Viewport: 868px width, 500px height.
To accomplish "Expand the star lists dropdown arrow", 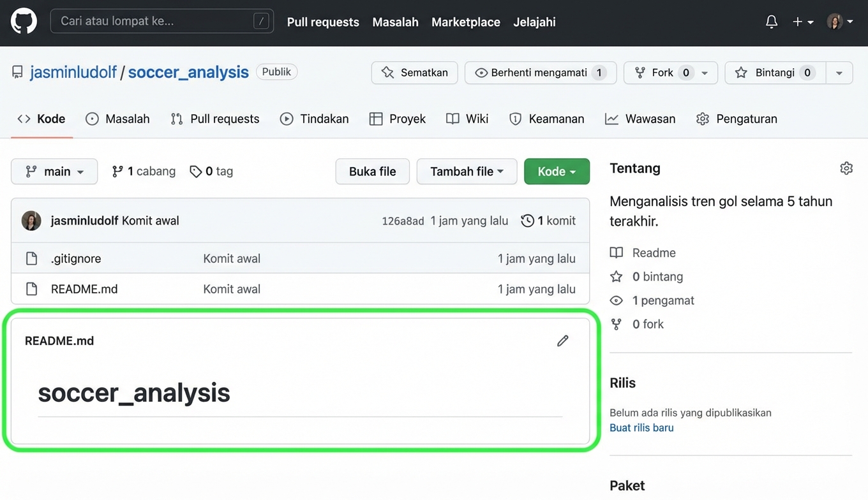I will pyautogui.click(x=839, y=73).
